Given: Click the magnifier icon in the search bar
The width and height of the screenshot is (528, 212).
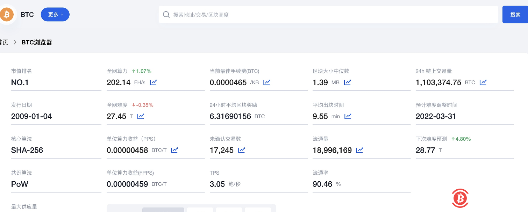Looking at the screenshot, I should (x=166, y=14).
